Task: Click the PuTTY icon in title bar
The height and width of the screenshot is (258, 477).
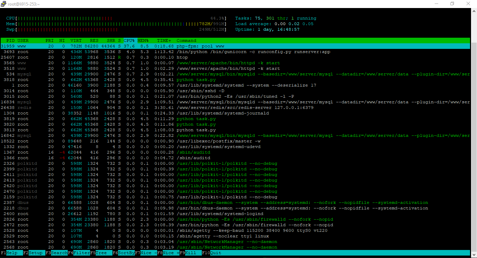Action: [x=3, y=4]
